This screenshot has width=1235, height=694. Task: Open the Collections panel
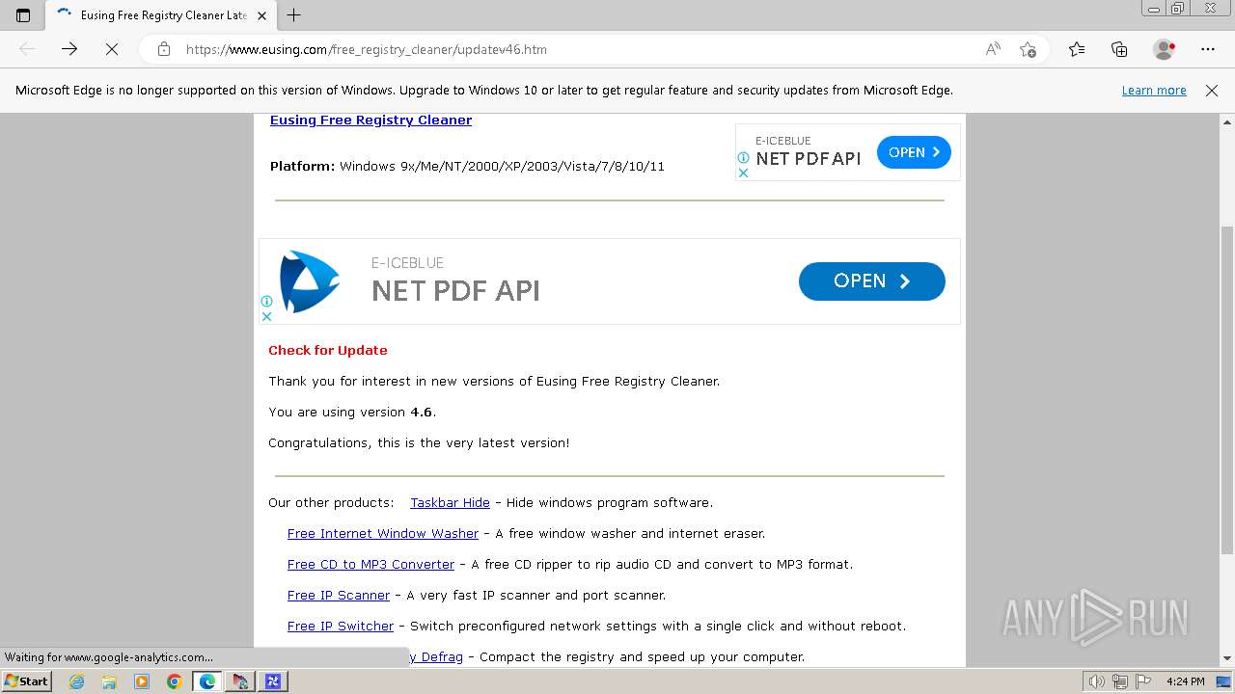(x=1119, y=49)
